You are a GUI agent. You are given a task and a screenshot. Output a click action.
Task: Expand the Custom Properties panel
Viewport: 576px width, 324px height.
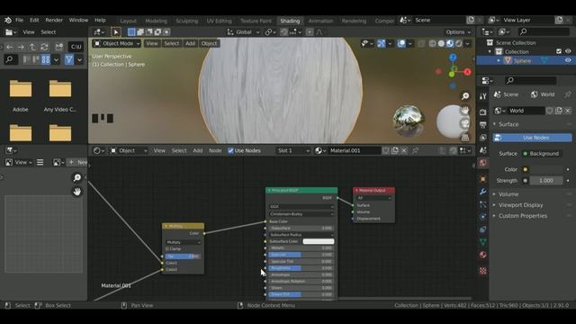522,216
